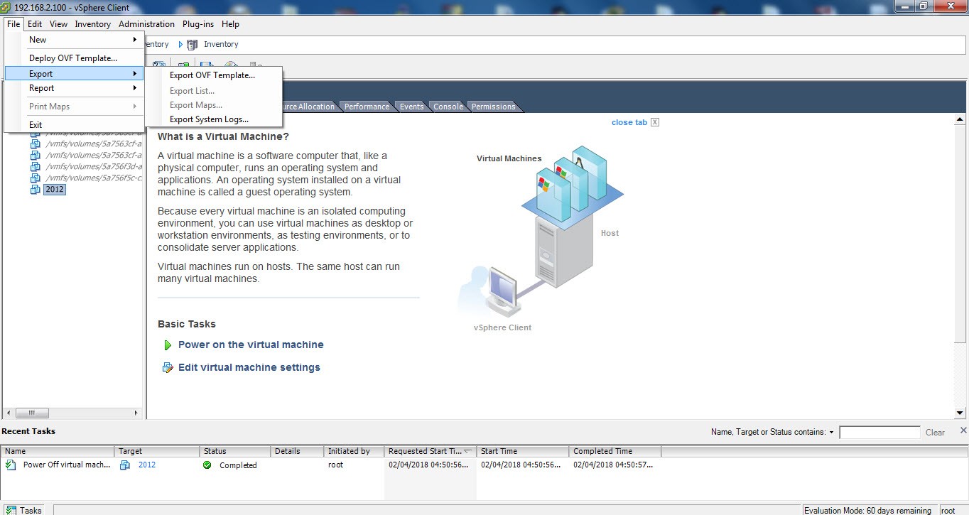
Task: Click the inventory tree horizontal scrollbar thumb
Action: pyautogui.click(x=32, y=413)
